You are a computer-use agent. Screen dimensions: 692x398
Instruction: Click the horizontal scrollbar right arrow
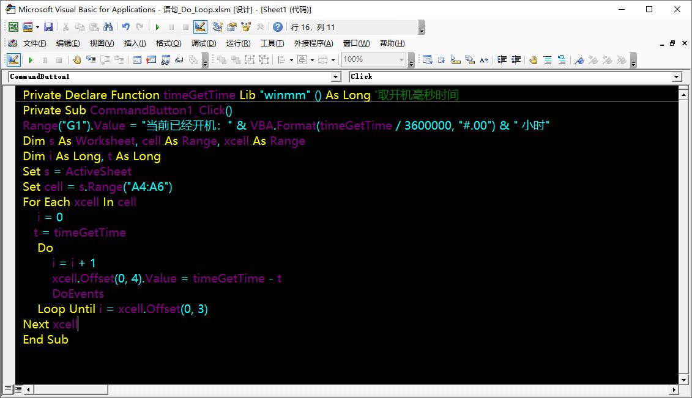pos(674,389)
